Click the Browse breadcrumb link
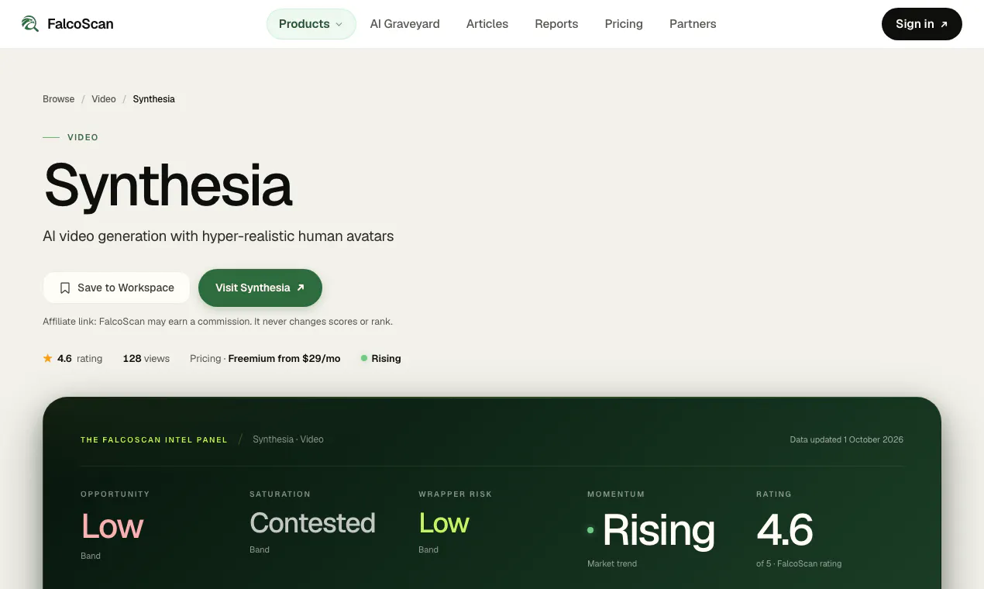Viewport: 984px width, 589px height. click(59, 99)
